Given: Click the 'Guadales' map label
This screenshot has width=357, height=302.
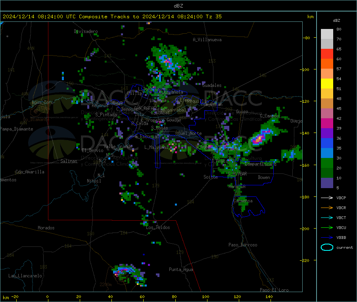Looking at the screenshot, I should tap(212, 85).
